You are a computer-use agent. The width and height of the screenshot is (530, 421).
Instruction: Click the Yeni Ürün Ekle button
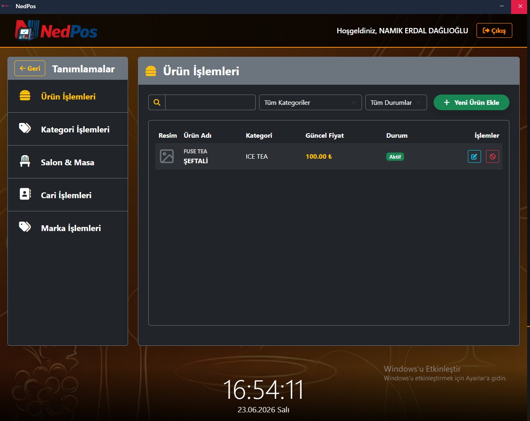coord(471,102)
